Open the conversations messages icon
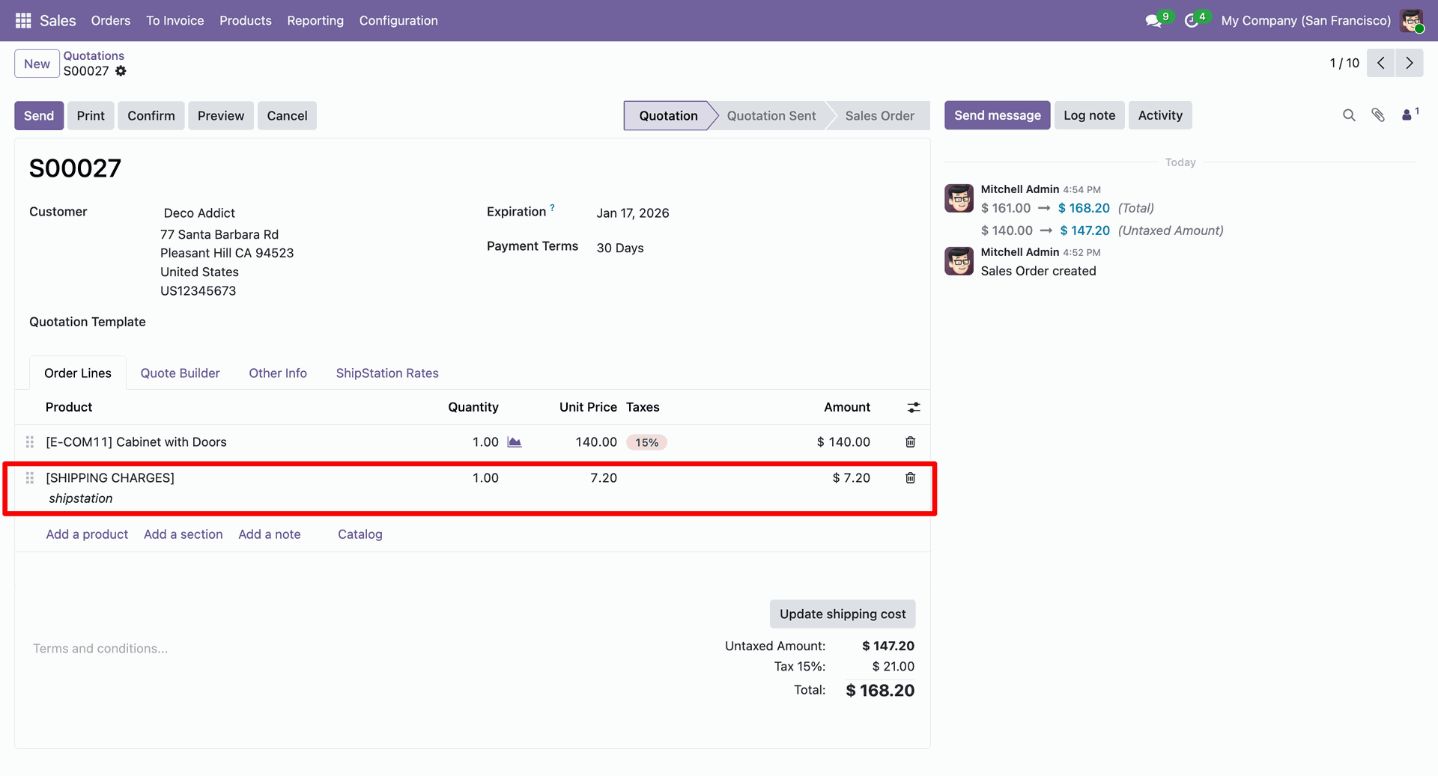 click(x=1153, y=21)
